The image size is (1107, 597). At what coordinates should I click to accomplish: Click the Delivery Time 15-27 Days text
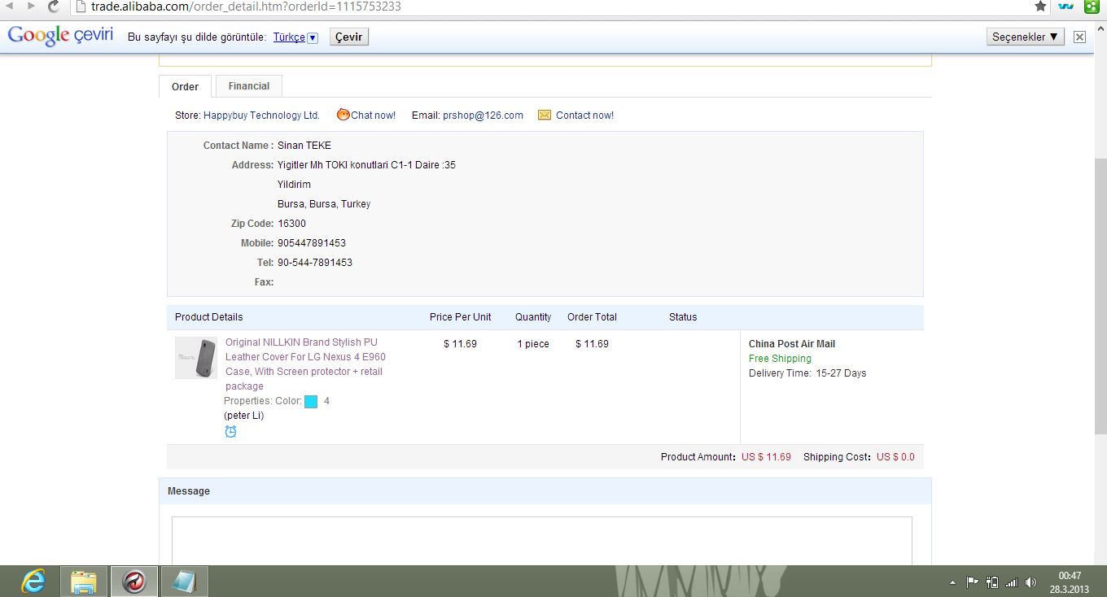click(x=807, y=373)
